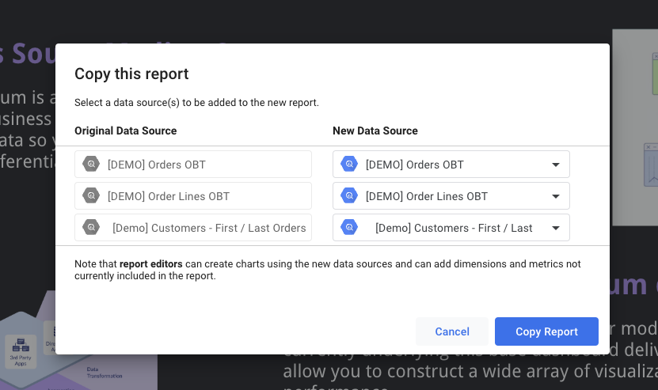Click 3rd Party Apps icon in background diagram
The image size is (658, 390).
coord(21,351)
